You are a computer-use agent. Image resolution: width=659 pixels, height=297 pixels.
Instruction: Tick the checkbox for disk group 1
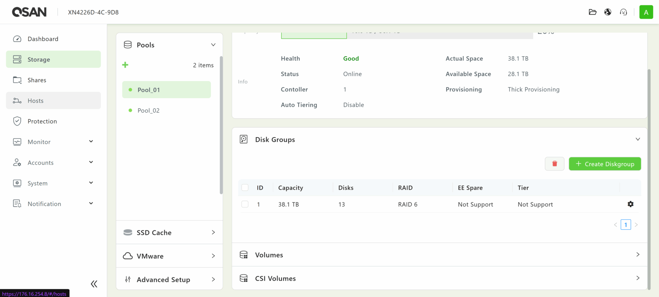245,204
